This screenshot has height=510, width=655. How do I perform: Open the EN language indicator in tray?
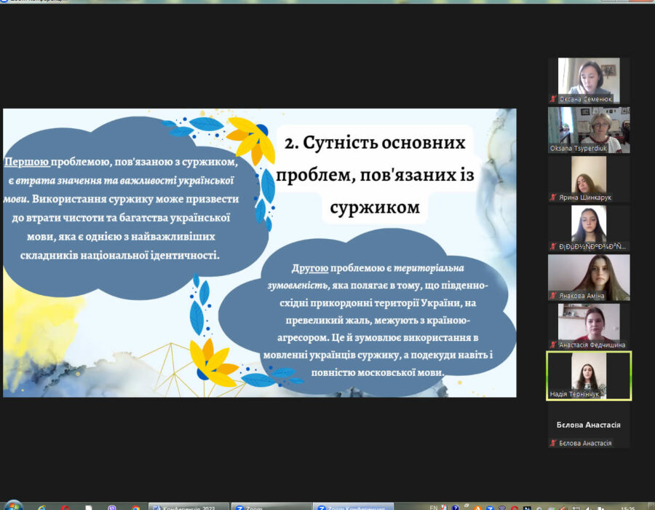coord(434,507)
